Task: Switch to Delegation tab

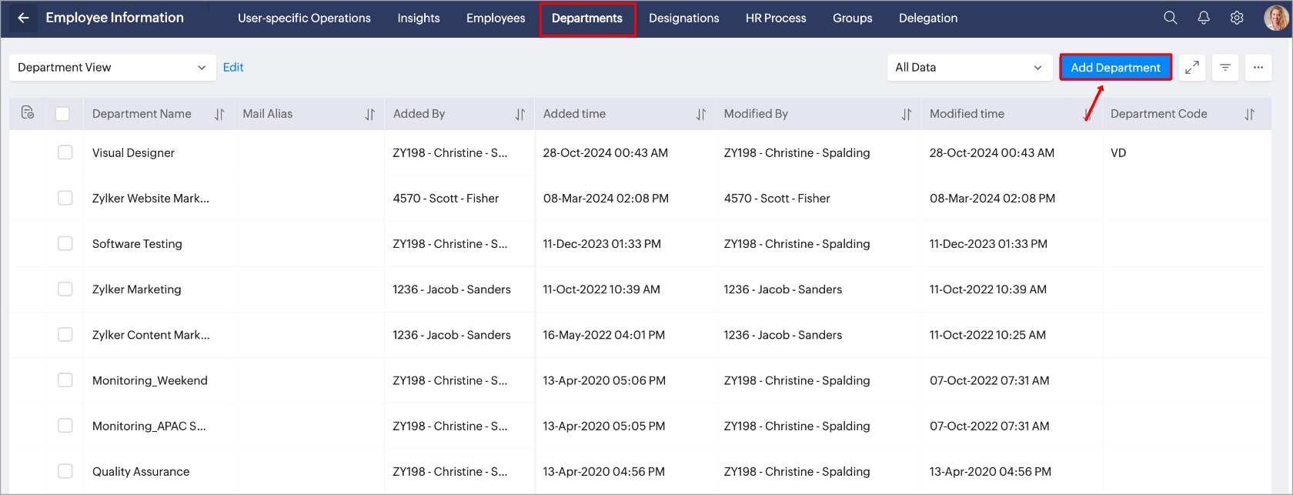Action: point(928,18)
